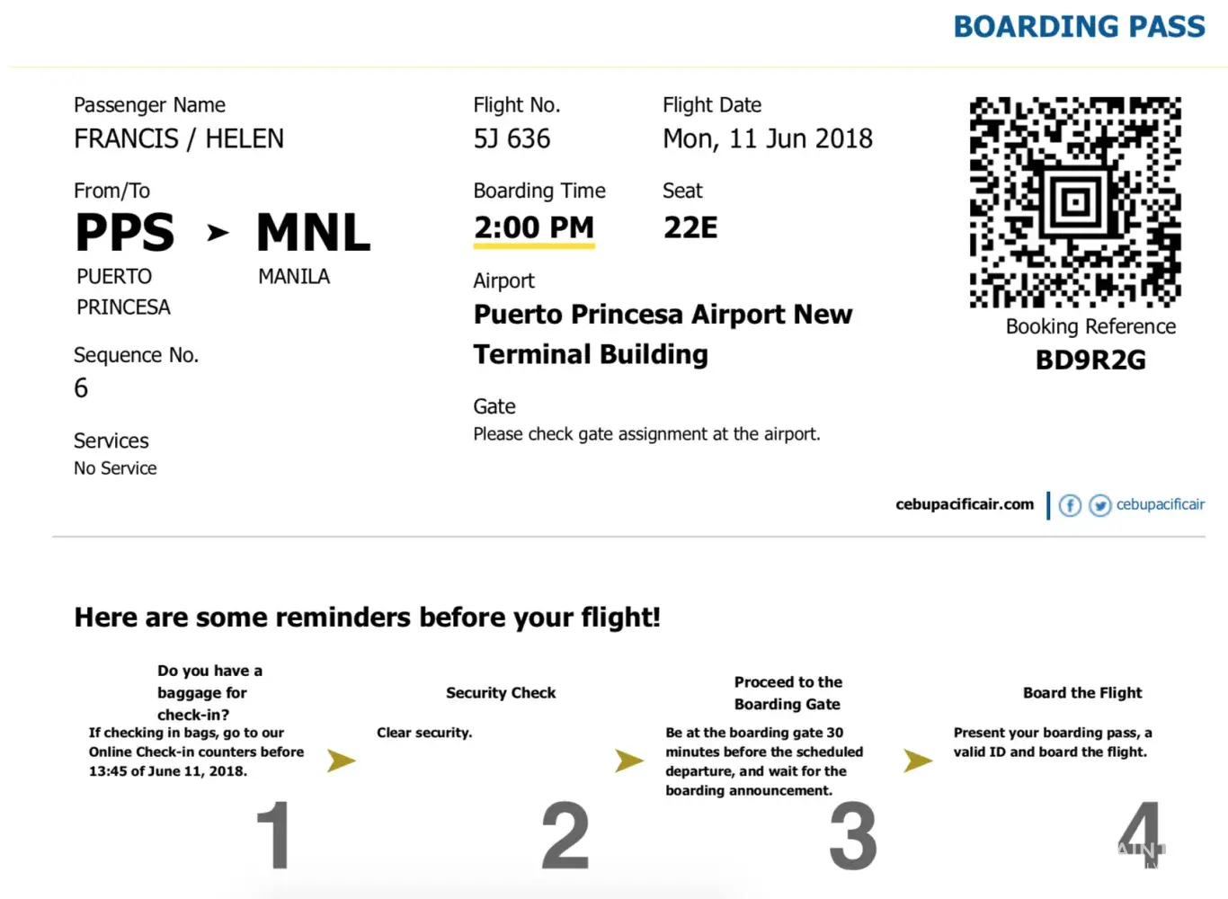Select booking reference code BD9R2G

pos(1090,360)
